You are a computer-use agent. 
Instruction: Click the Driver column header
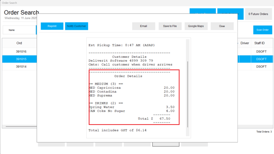click(245, 43)
